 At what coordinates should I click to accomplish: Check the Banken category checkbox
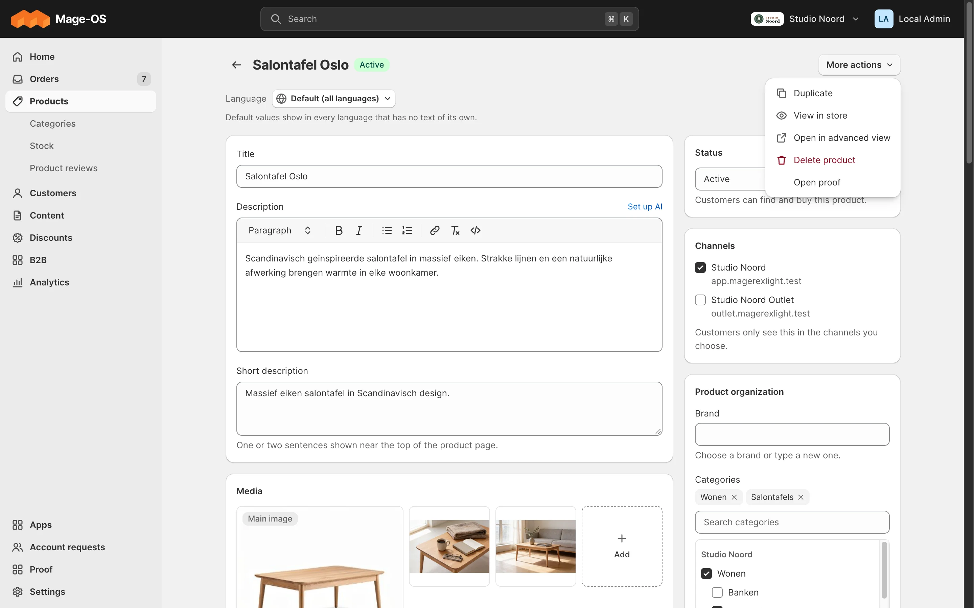717,592
